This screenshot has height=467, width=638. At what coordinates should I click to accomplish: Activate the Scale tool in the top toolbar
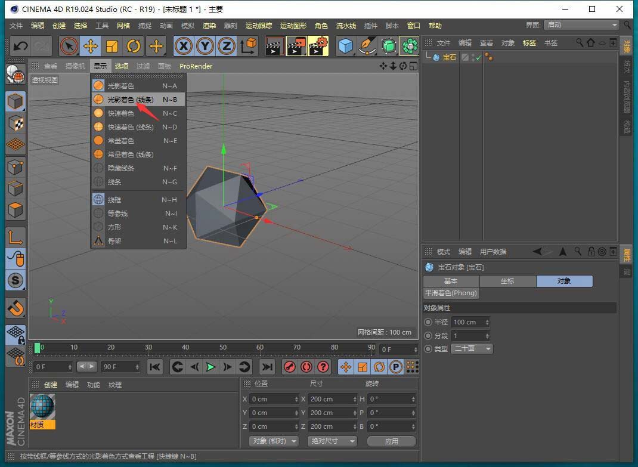[112, 46]
